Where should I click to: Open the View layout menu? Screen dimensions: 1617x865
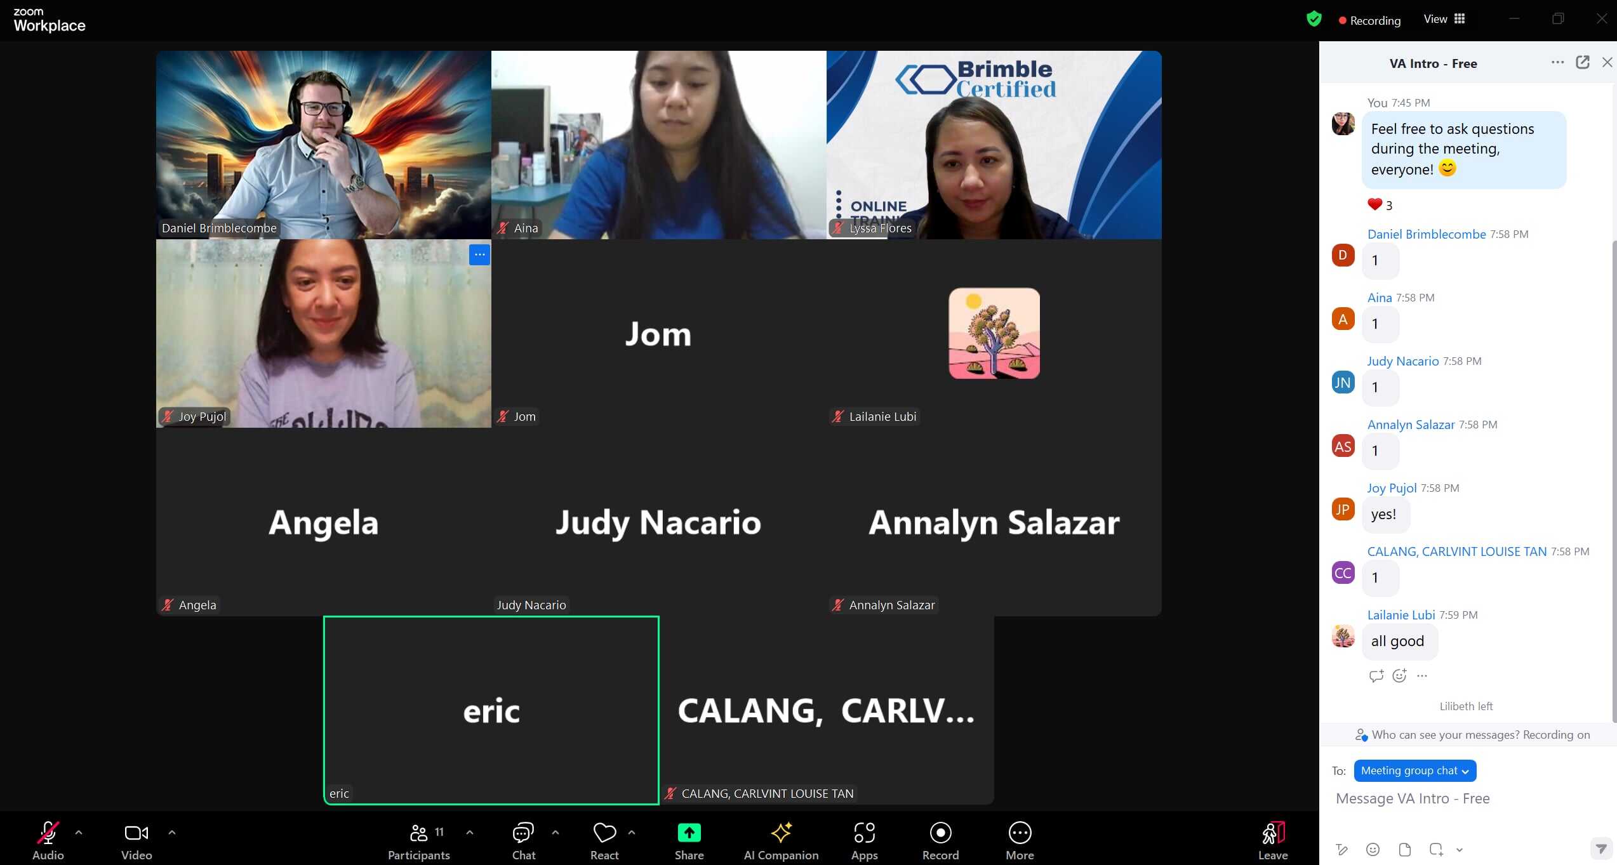click(1444, 20)
